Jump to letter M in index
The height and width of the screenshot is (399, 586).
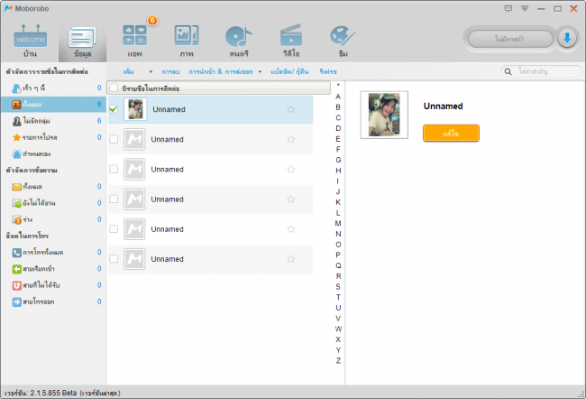[x=338, y=224]
